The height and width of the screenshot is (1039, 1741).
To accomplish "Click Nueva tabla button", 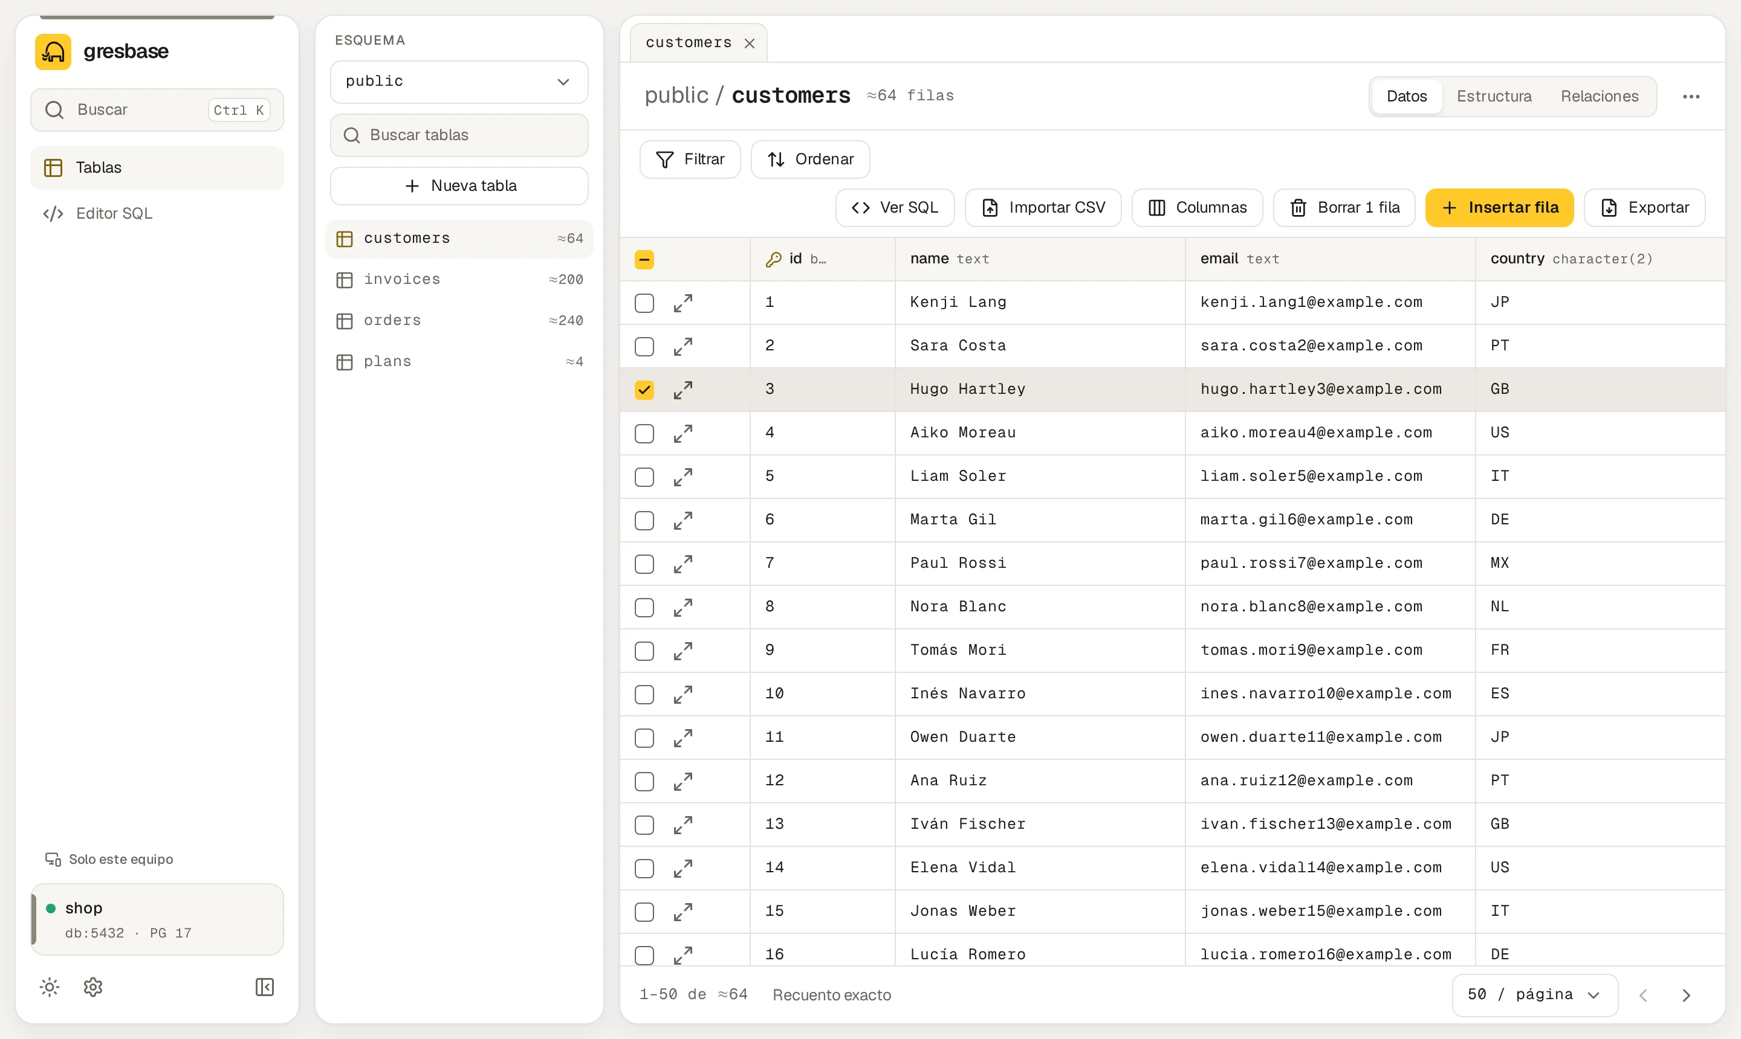I will point(459,186).
